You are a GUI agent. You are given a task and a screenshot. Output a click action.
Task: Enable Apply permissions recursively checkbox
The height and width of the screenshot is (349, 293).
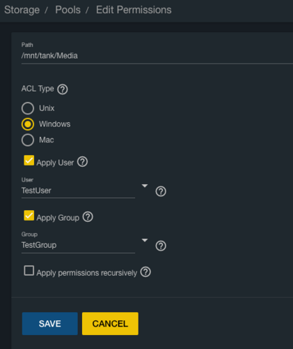[x=29, y=271]
